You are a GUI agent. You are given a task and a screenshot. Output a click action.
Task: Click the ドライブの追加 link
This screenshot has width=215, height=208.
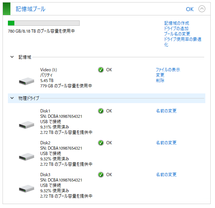tap(176, 28)
